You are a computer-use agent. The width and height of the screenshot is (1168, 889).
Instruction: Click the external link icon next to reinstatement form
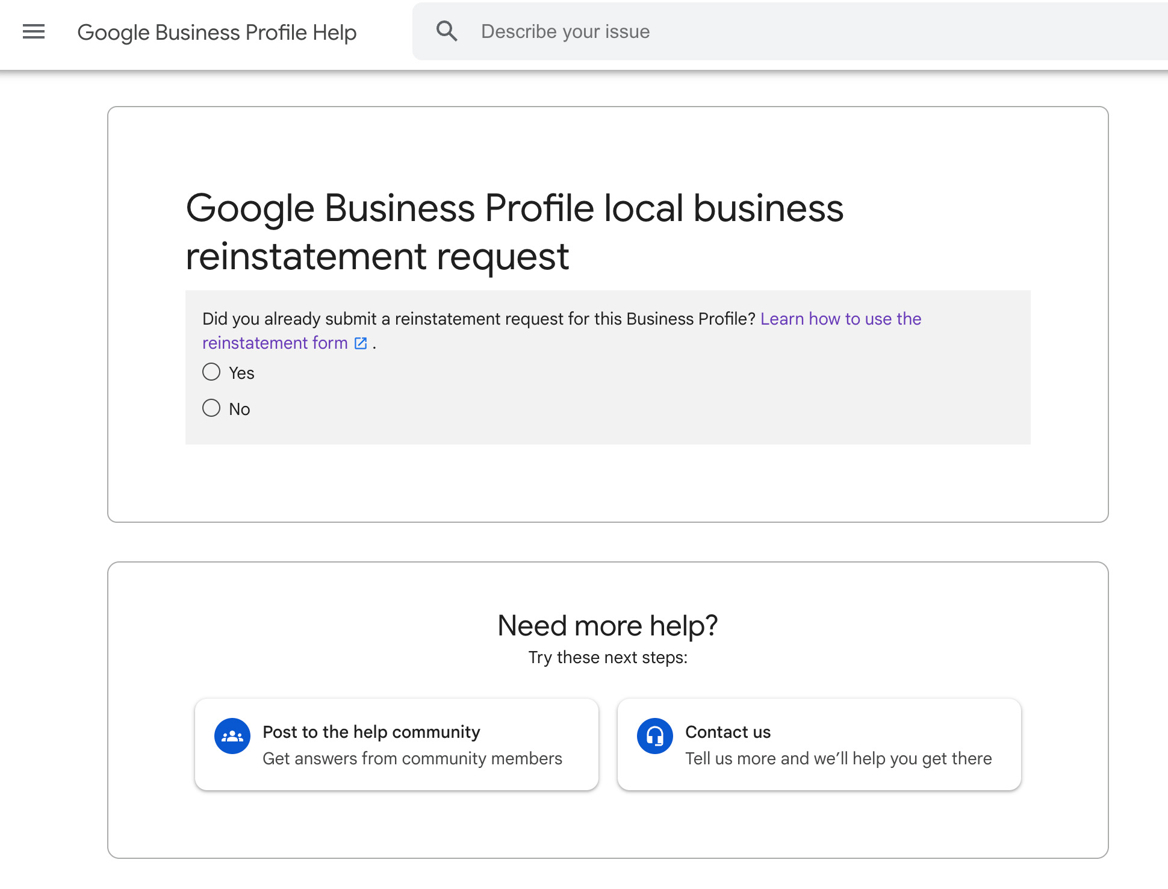(361, 342)
